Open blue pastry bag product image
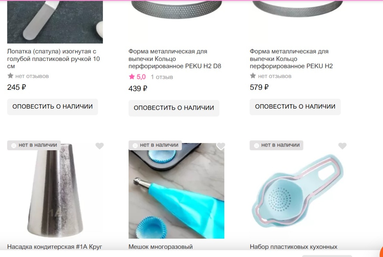 176,191
